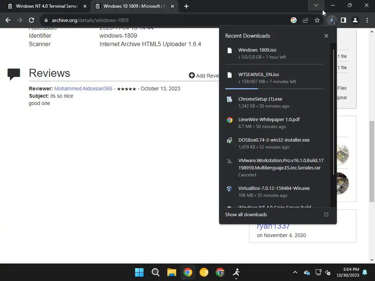Screen dimensions: 375x281
Task: Open LimeWire Whitepaper 1.0.pdf entry
Action: pyautogui.click(x=269, y=120)
